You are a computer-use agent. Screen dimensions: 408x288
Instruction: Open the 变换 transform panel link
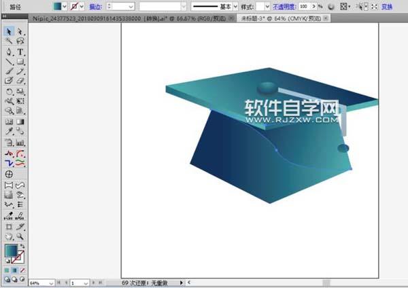click(x=387, y=7)
